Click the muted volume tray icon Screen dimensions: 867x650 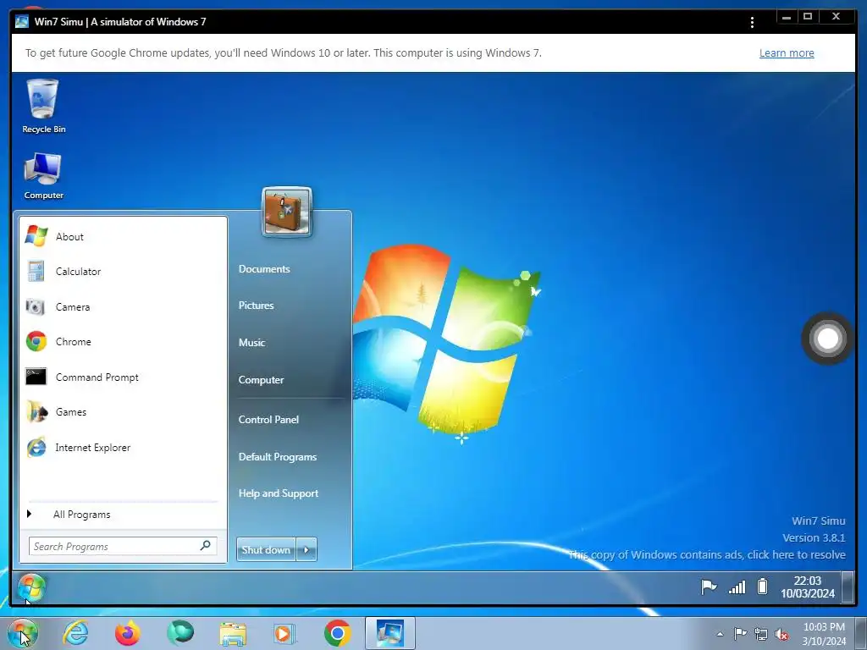781,635
